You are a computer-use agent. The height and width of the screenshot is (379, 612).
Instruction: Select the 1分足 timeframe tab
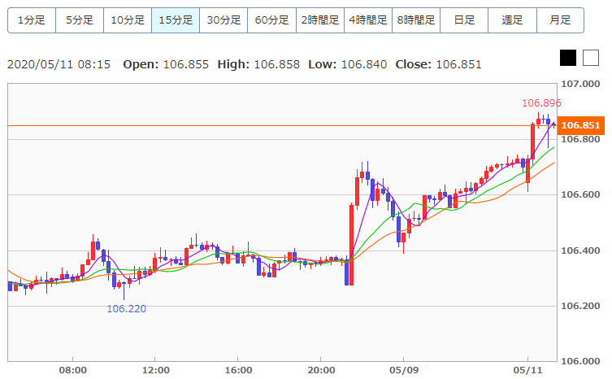click(x=32, y=20)
